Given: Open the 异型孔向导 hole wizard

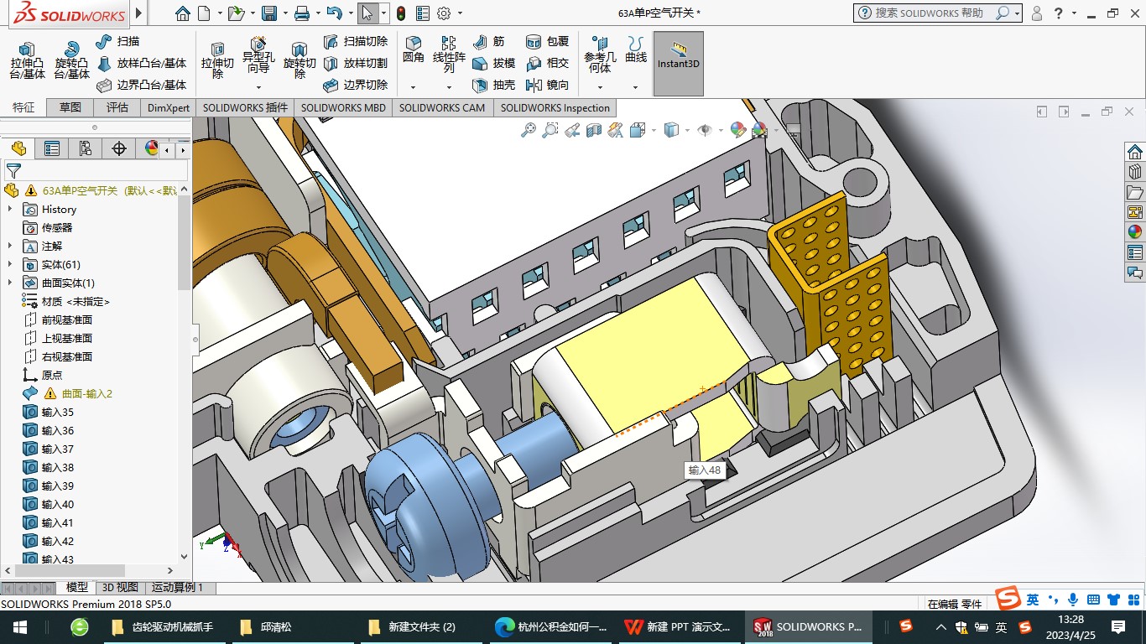Looking at the screenshot, I should click(258, 55).
